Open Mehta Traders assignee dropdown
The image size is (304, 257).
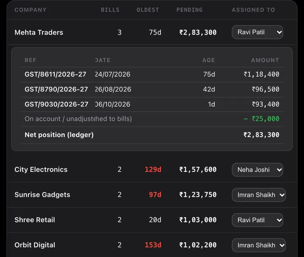tap(257, 32)
